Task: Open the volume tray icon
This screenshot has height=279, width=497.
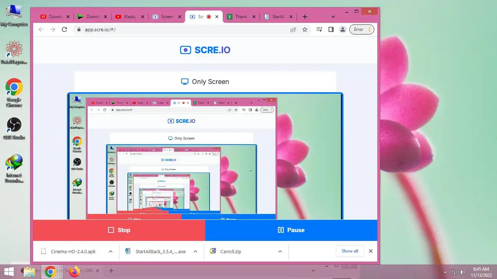Action: point(463,272)
